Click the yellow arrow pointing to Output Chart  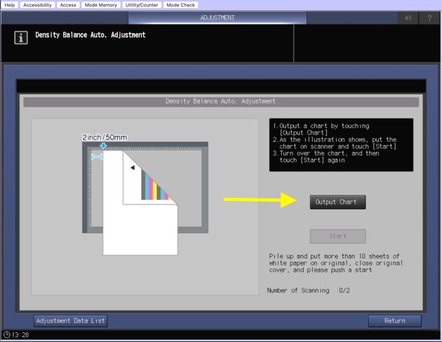tap(260, 200)
